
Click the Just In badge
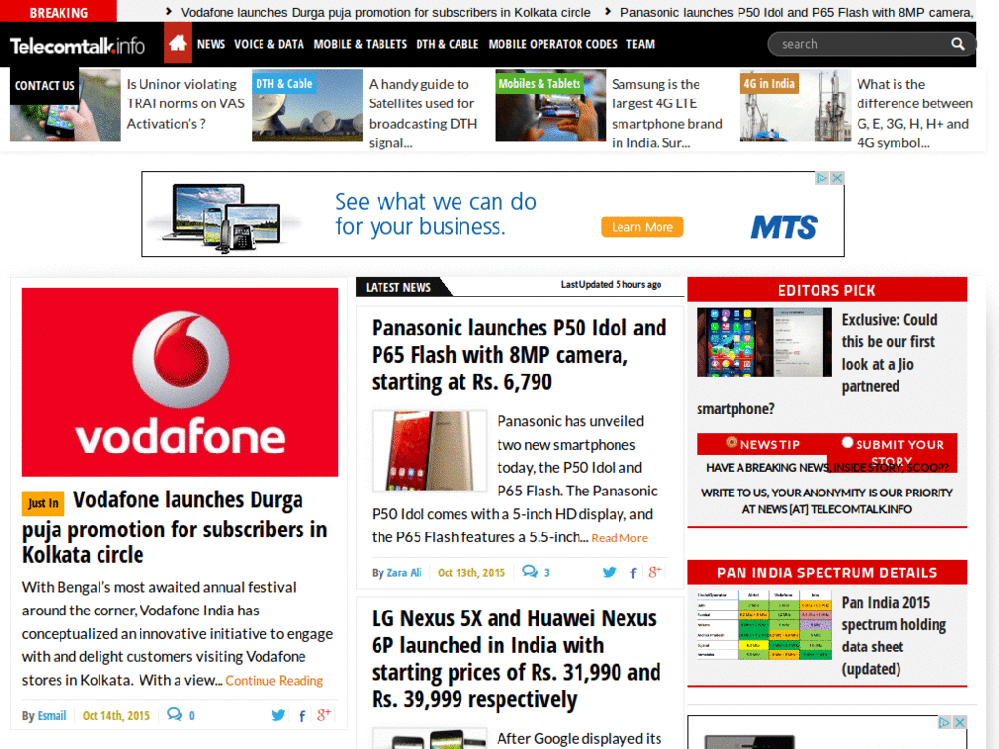click(x=43, y=503)
